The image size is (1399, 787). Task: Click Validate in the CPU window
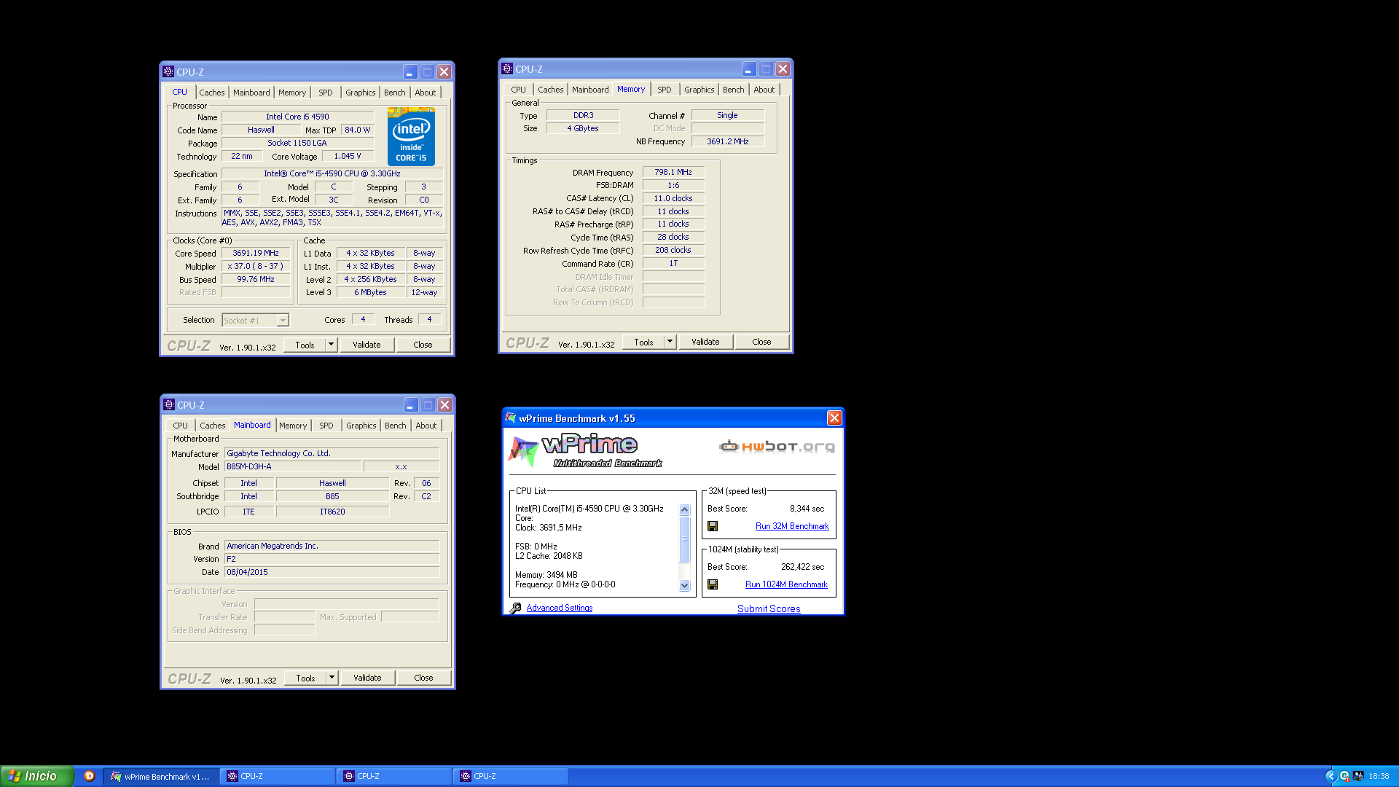tap(367, 345)
